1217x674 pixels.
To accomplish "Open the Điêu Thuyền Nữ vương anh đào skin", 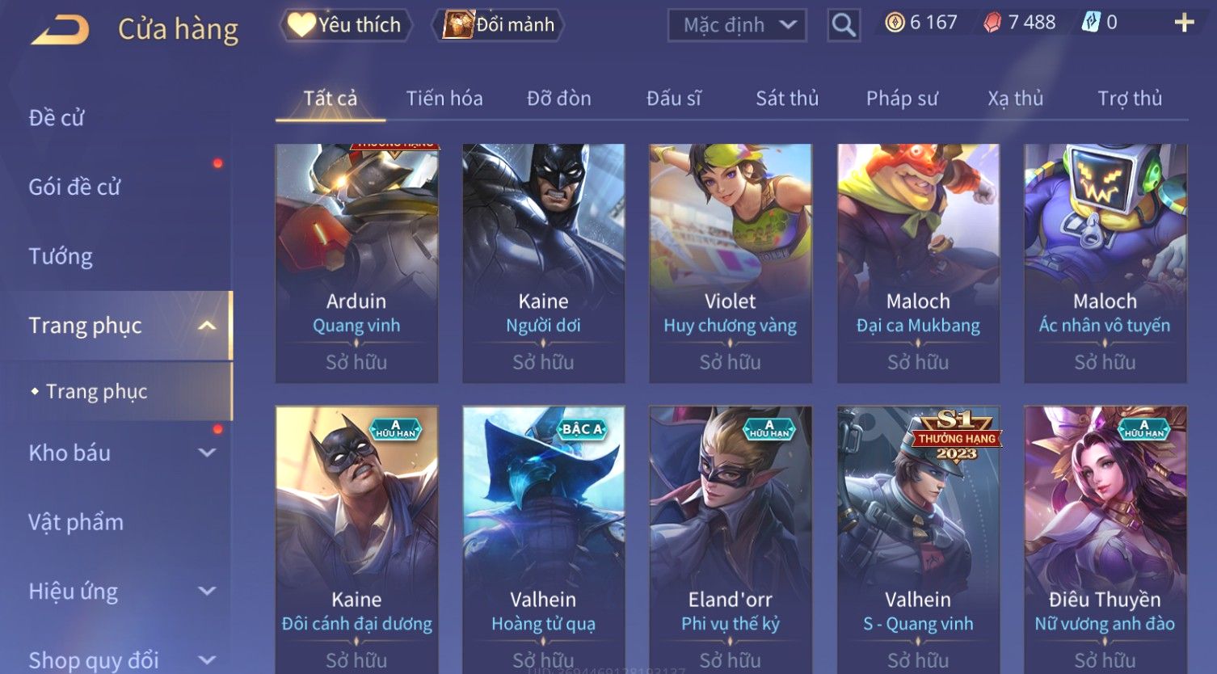I will coord(1105,539).
